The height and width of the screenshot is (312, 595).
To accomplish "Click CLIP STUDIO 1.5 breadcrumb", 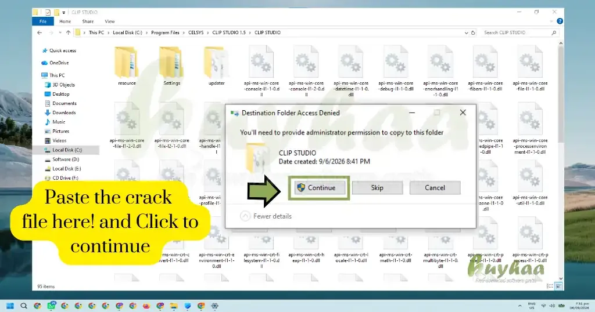I will [x=229, y=32].
